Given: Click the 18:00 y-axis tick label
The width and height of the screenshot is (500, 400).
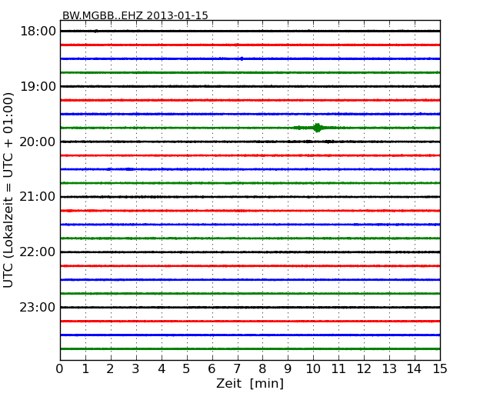Looking at the screenshot, I should [x=38, y=32].
